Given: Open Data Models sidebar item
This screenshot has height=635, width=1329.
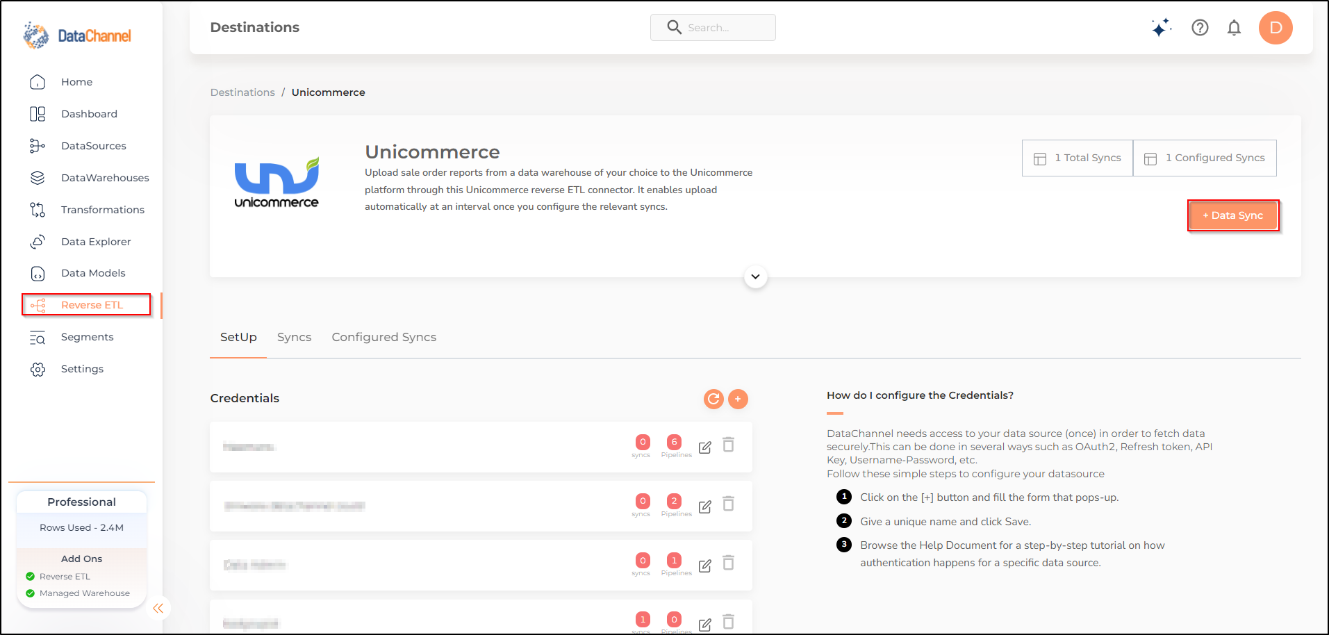Looking at the screenshot, I should point(93,273).
